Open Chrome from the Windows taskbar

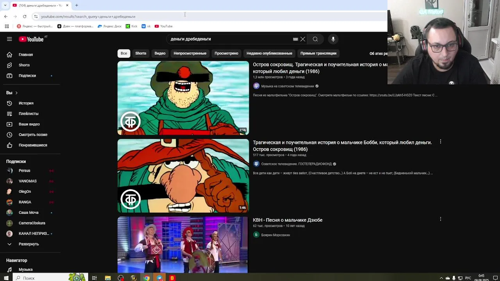coord(146,278)
